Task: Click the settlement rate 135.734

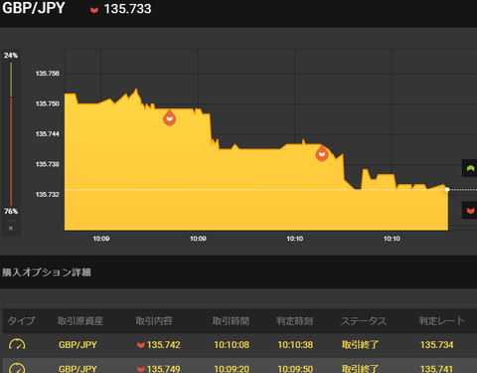Action: [x=436, y=345]
